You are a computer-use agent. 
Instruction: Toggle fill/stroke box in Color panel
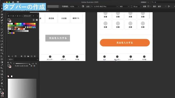[x=9, y=66]
